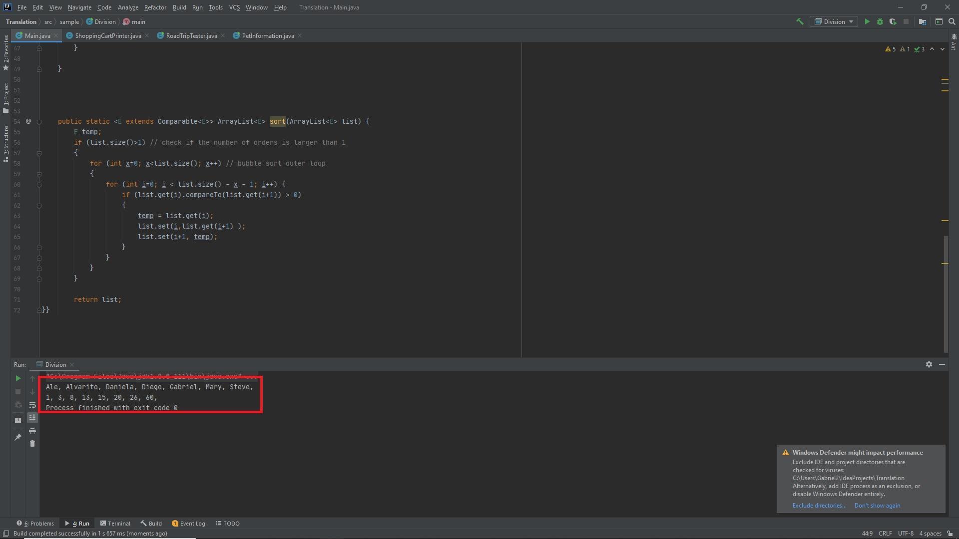Toggle scroll to end in console
The height and width of the screenshot is (539, 959).
click(32, 418)
